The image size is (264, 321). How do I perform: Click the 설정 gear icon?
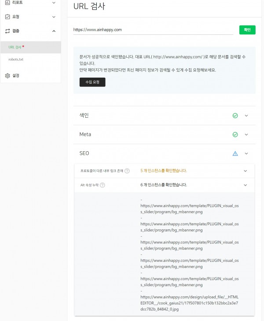7,76
